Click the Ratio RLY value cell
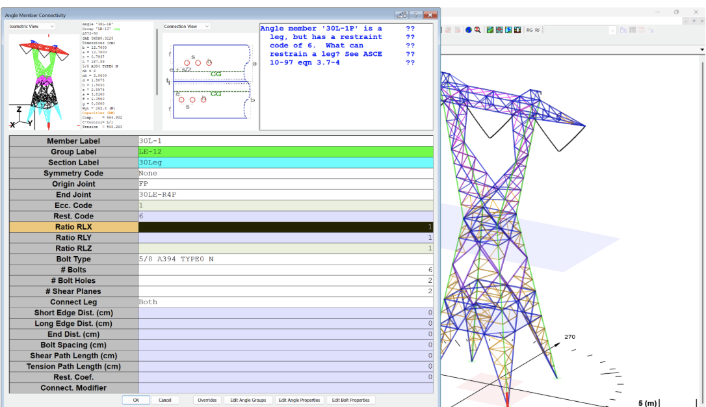 click(285, 238)
